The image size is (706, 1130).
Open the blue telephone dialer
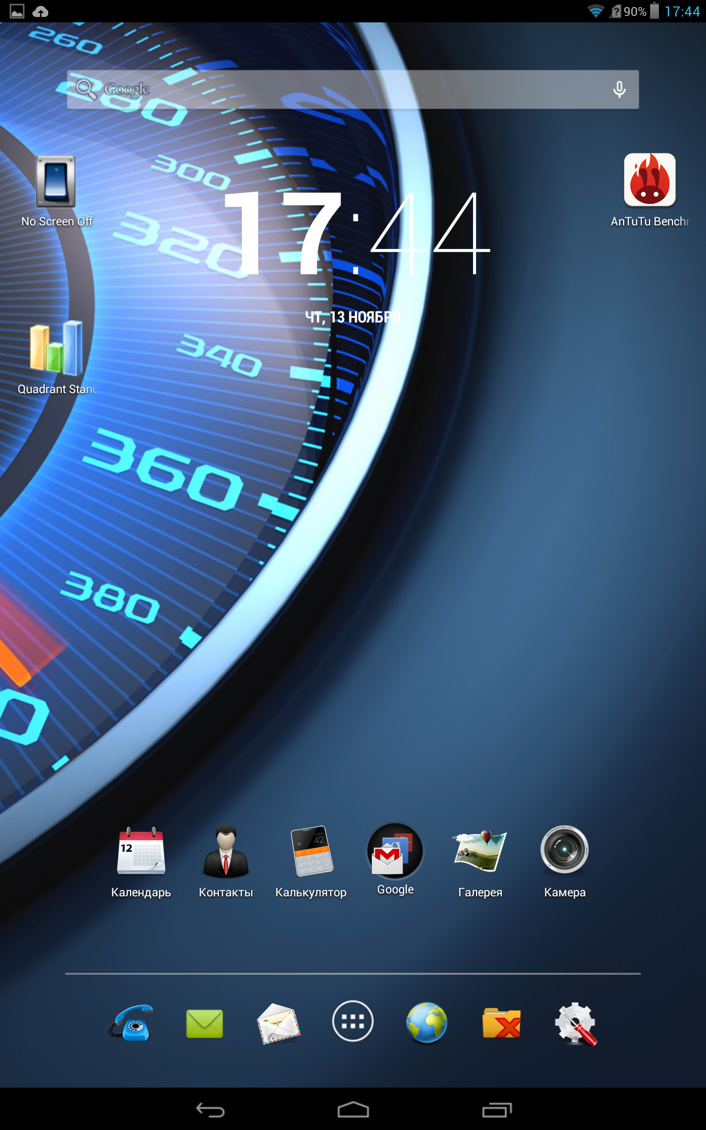click(131, 1023)
